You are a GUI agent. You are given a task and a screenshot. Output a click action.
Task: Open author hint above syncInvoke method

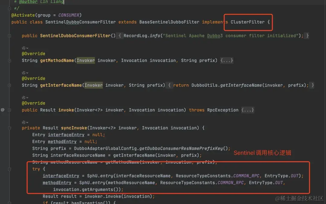coord(25,122)
